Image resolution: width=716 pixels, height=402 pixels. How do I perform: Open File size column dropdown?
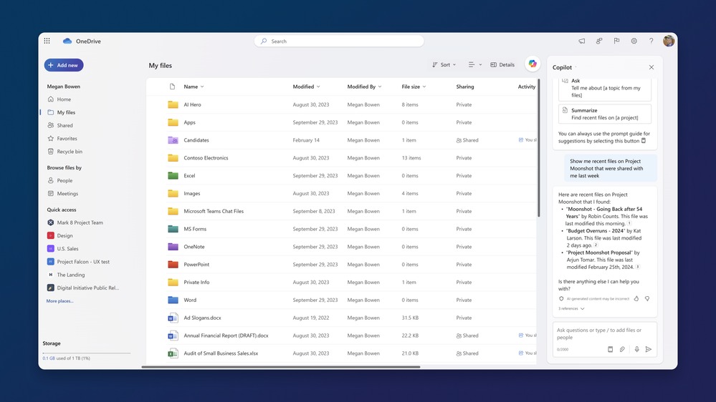[414, 87]
